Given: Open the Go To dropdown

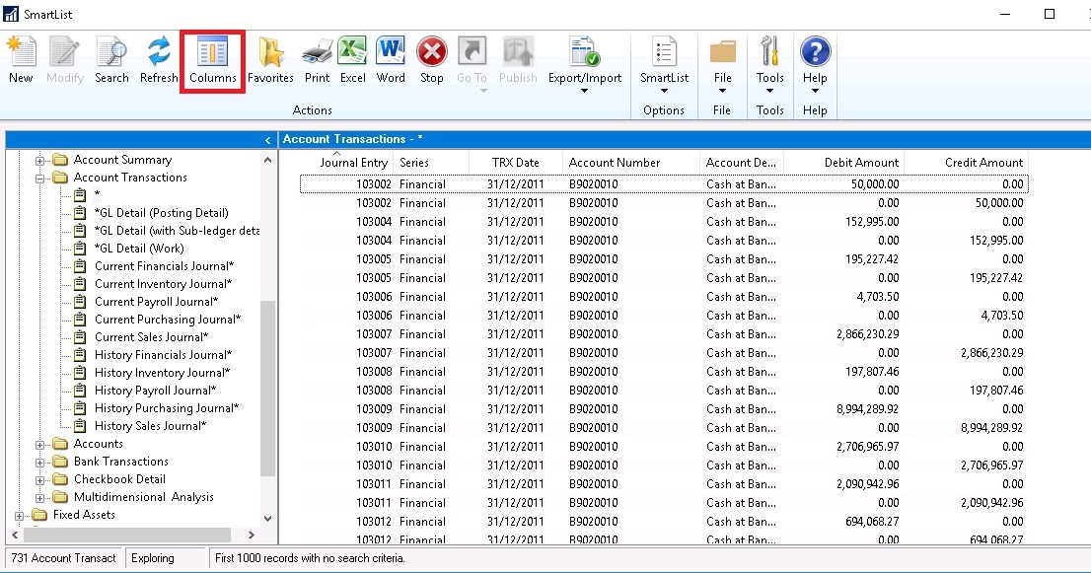Looking at the screenshot, I should pyautogui.click(x=472, y=59).
